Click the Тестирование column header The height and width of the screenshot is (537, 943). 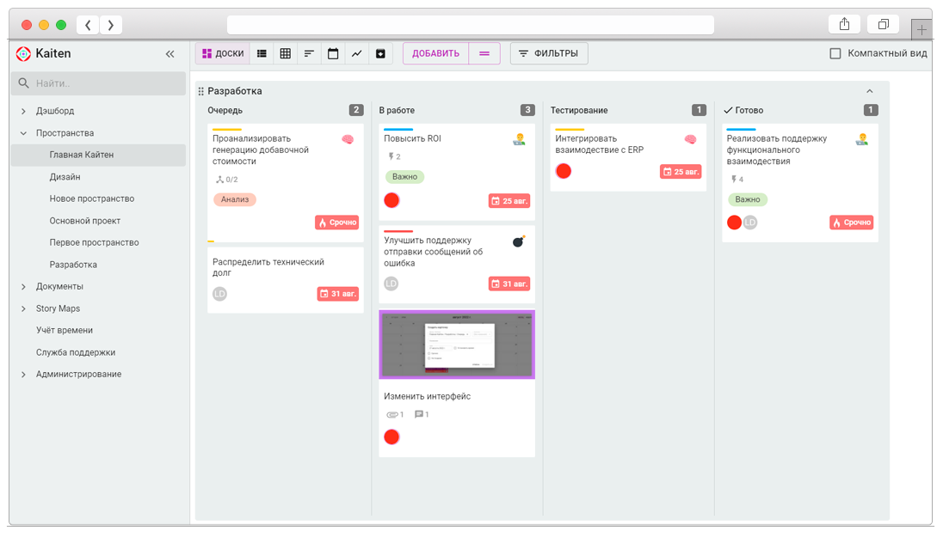[x=579, y=111]
